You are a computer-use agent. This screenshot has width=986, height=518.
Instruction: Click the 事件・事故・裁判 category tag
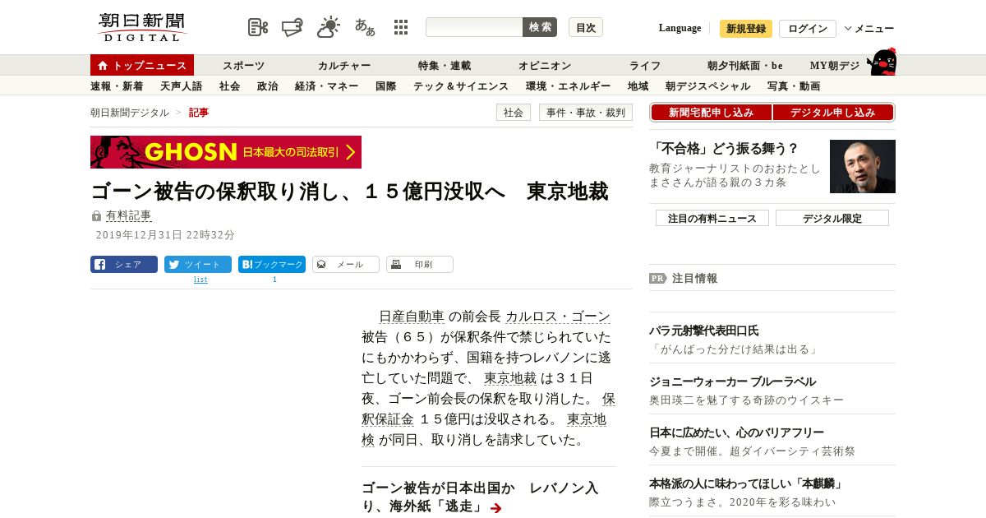(x=586, y=113)
